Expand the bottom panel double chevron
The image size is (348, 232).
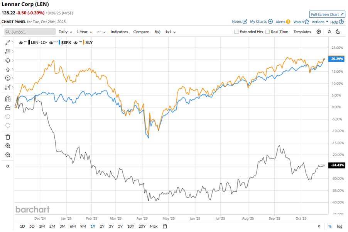pos(319,226)
